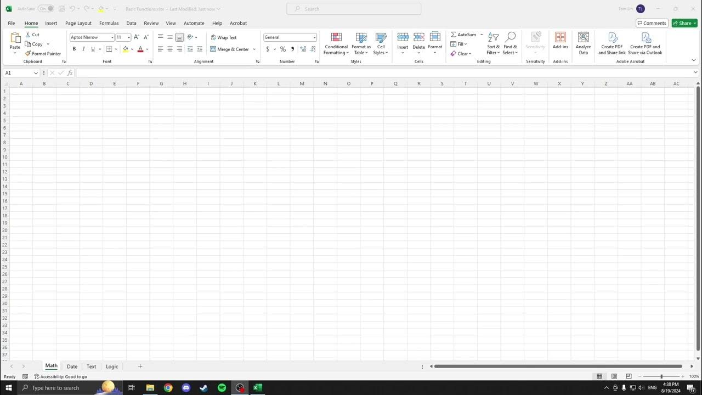Screen dimensions: 702x395
Task: Click Format as Table
Action: click(x=361, y=44)
